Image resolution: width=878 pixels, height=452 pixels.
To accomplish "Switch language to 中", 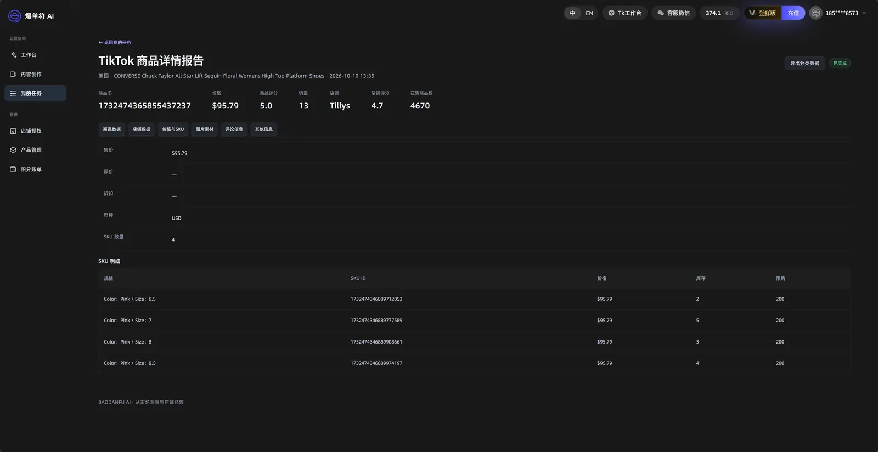I will click(x=572, y=13).
